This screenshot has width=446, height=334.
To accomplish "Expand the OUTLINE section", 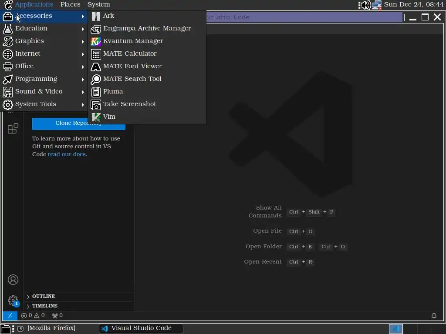I will click(x=78, y=296).
